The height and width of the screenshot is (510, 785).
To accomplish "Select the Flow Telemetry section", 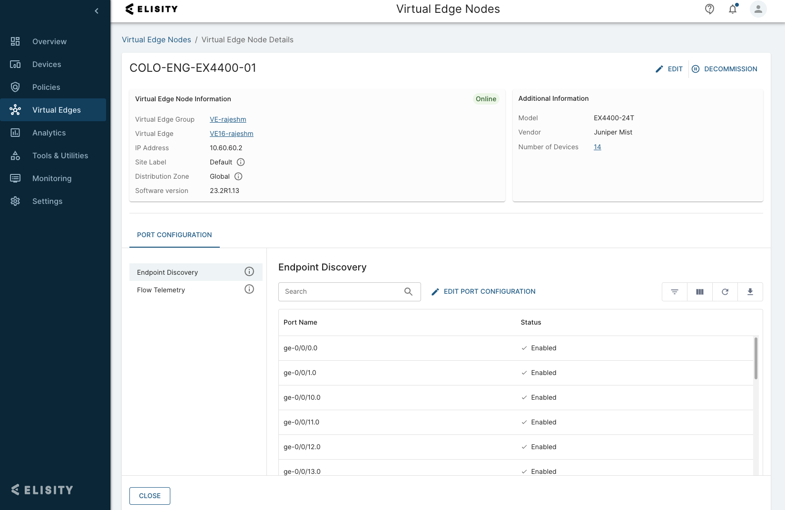I will [161, 290].
